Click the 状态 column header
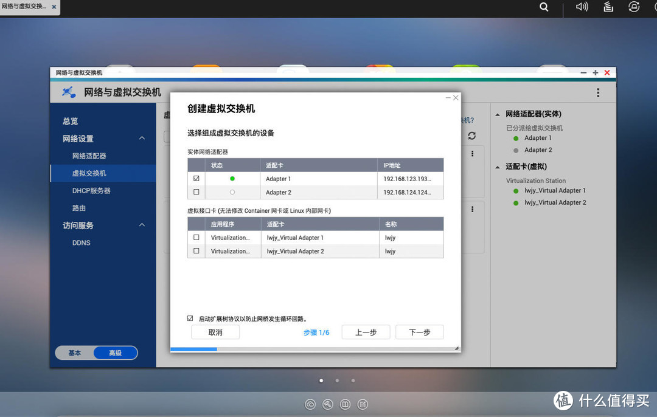Screen dimensions: 657x417 point(232,165)
